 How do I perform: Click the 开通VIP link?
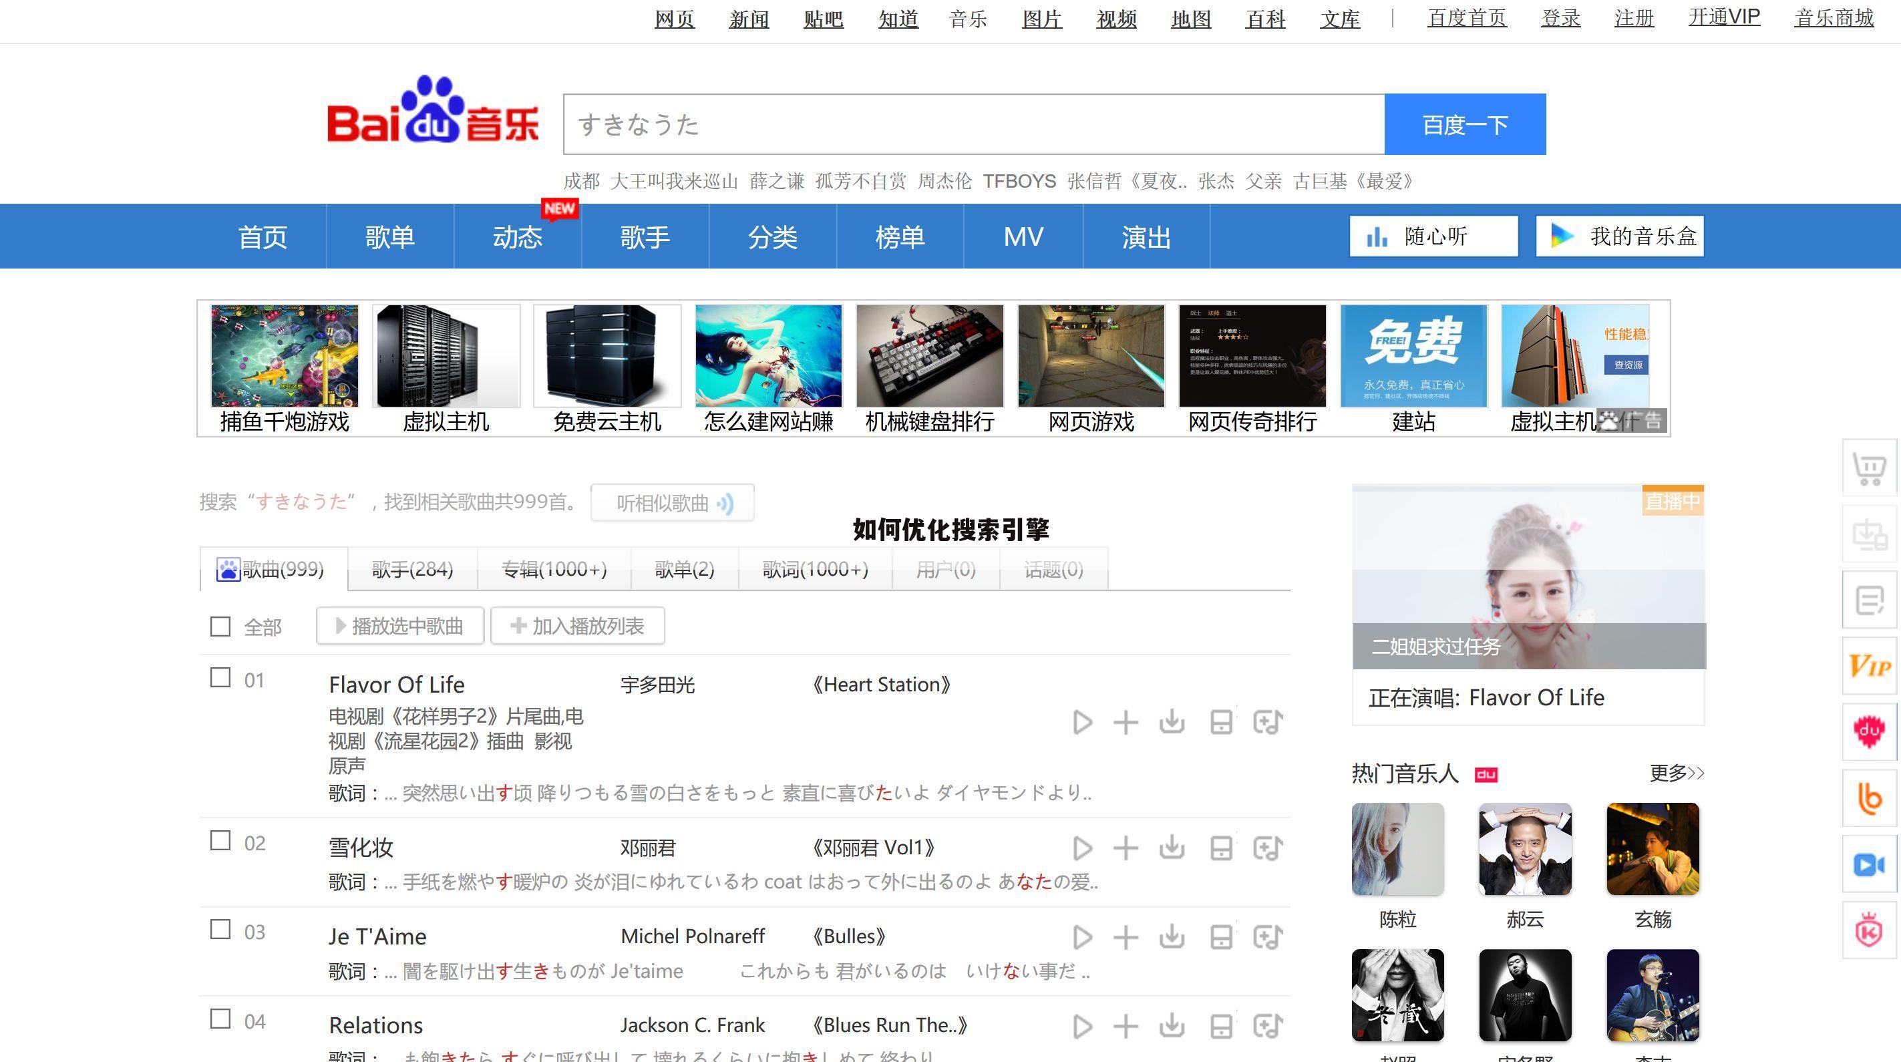(x=1725, y=17)
